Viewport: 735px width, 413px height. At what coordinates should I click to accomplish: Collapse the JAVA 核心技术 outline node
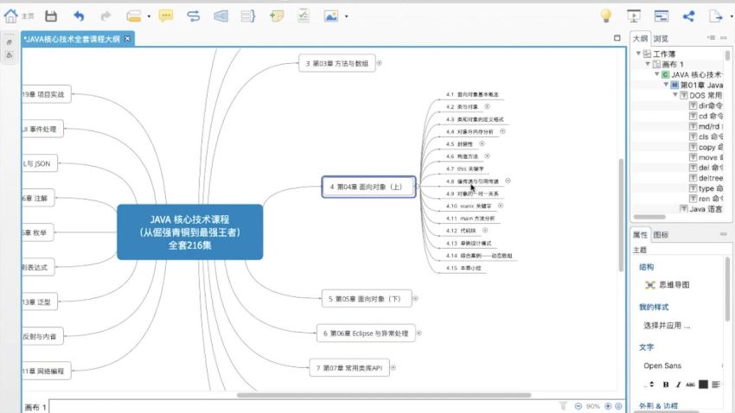point(656,74)
